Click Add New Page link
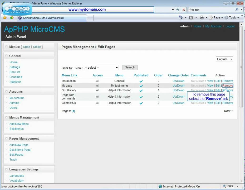Viewport: 245px width, 190px height. (19, 145)
